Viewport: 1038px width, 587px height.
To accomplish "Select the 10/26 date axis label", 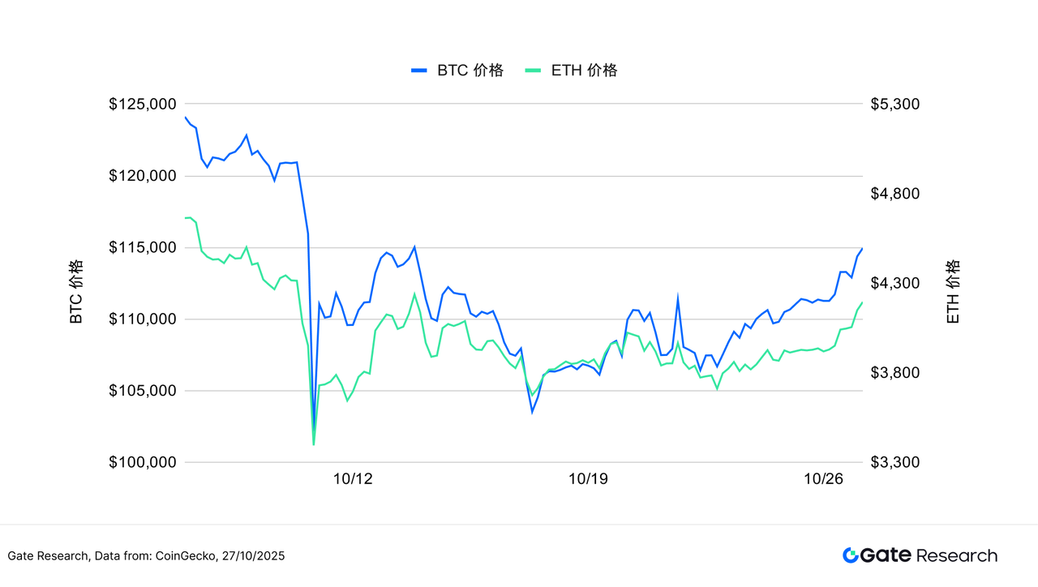I will click(823, 479).
